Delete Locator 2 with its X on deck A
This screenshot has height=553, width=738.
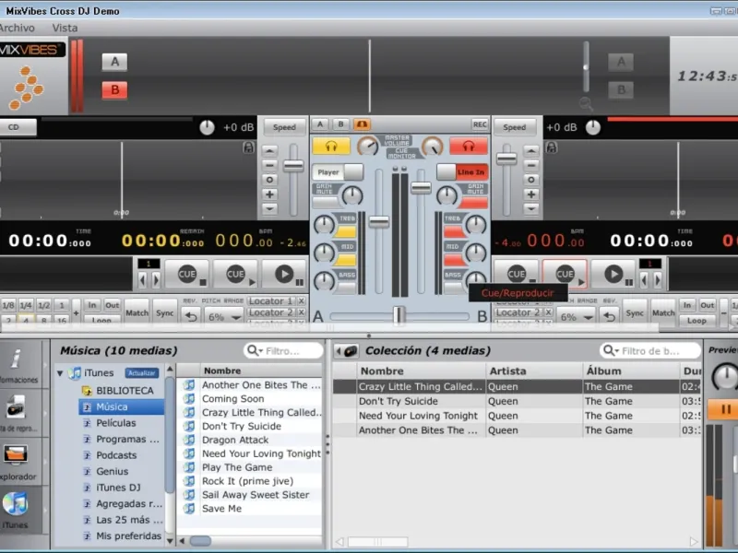[302, 312]
